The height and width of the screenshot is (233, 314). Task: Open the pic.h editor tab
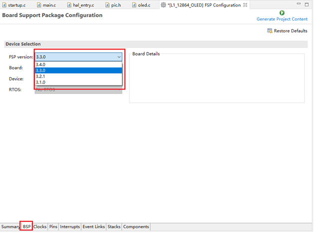pyautogui.click(x=113, y=5)
